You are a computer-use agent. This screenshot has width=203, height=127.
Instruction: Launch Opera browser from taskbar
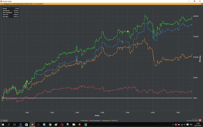point(62,124)
